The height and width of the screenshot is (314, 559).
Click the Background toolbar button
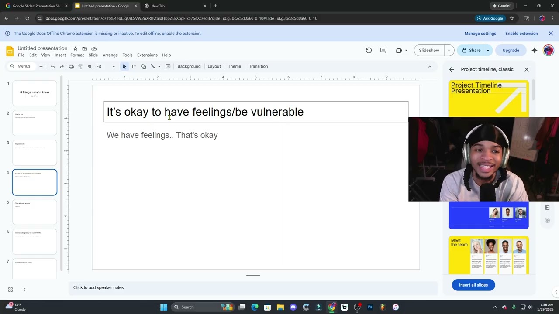pos(189,66)
